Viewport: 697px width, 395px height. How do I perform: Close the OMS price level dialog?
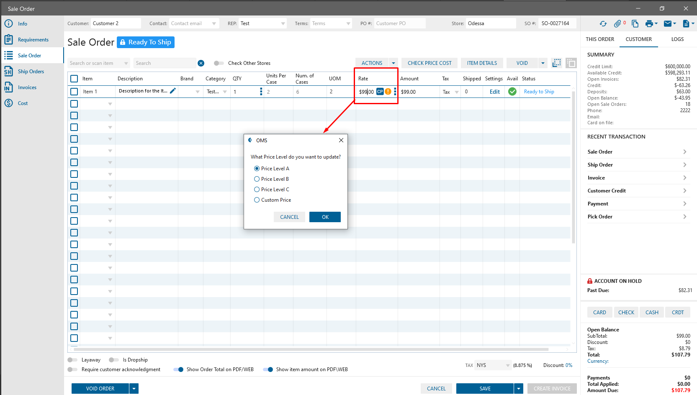pyautogui.click(x=341, y=140)
